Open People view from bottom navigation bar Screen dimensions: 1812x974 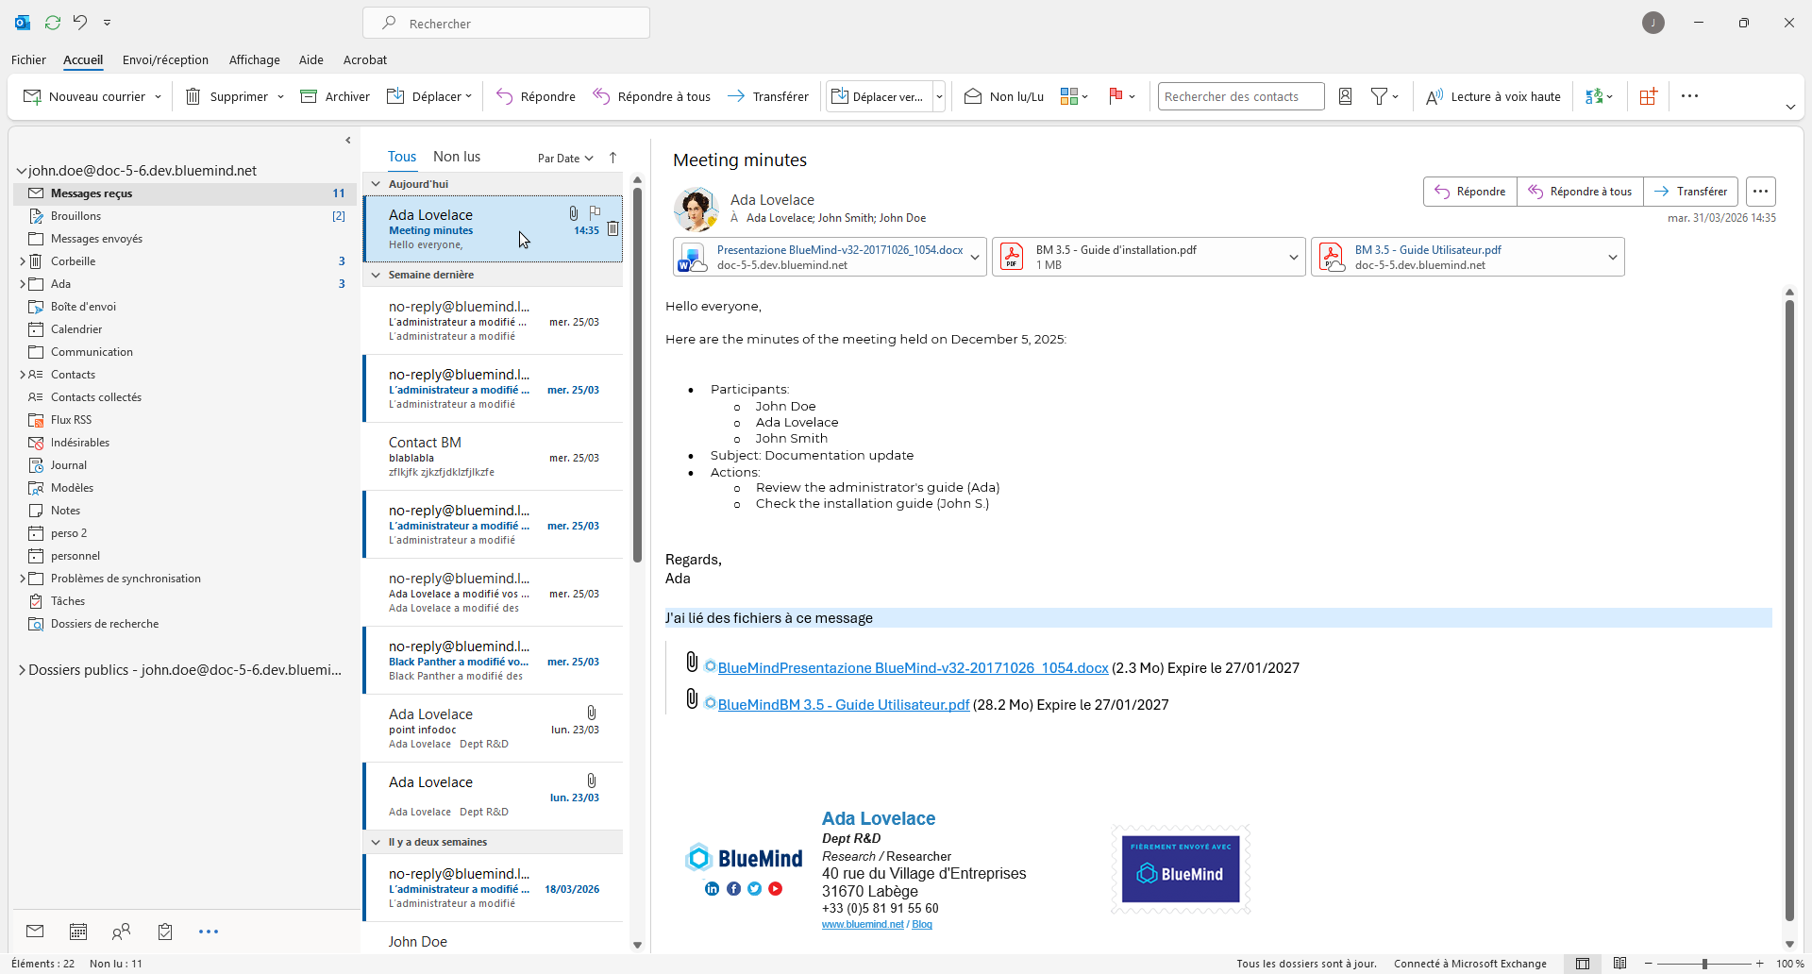[x=121, y=932]
